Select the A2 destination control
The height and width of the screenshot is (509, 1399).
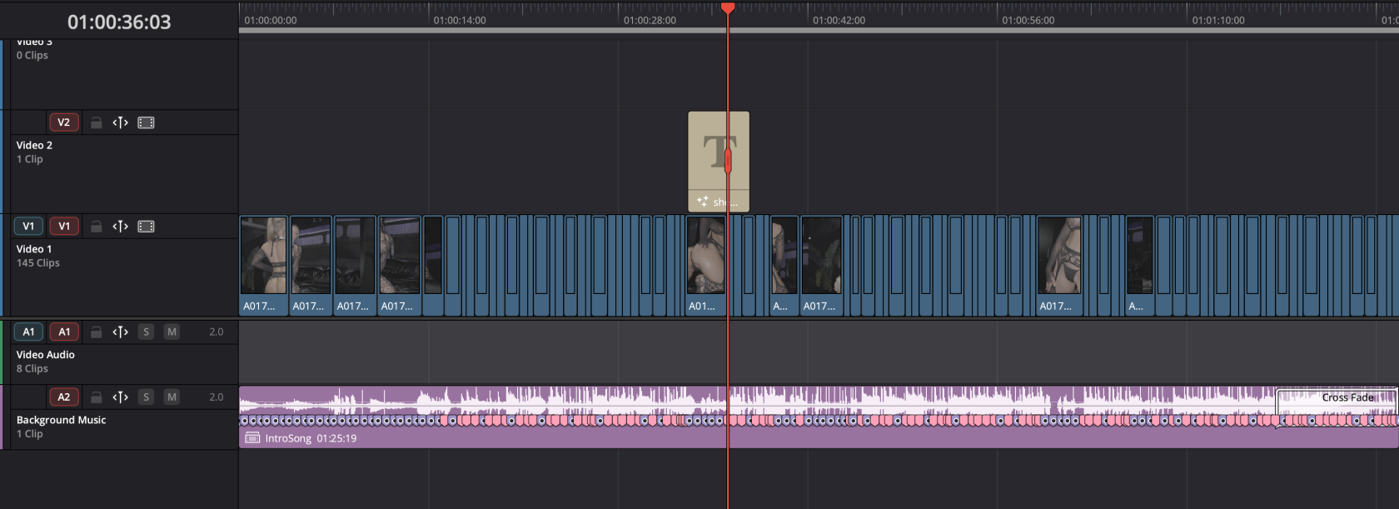(64, 397)
